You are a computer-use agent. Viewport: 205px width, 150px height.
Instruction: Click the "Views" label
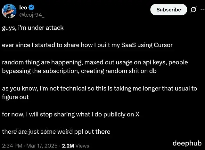[x=83, y=146]
